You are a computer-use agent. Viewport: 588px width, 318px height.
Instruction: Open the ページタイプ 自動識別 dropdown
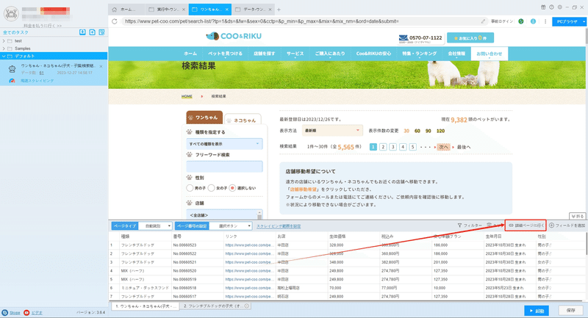pos(155,226)
